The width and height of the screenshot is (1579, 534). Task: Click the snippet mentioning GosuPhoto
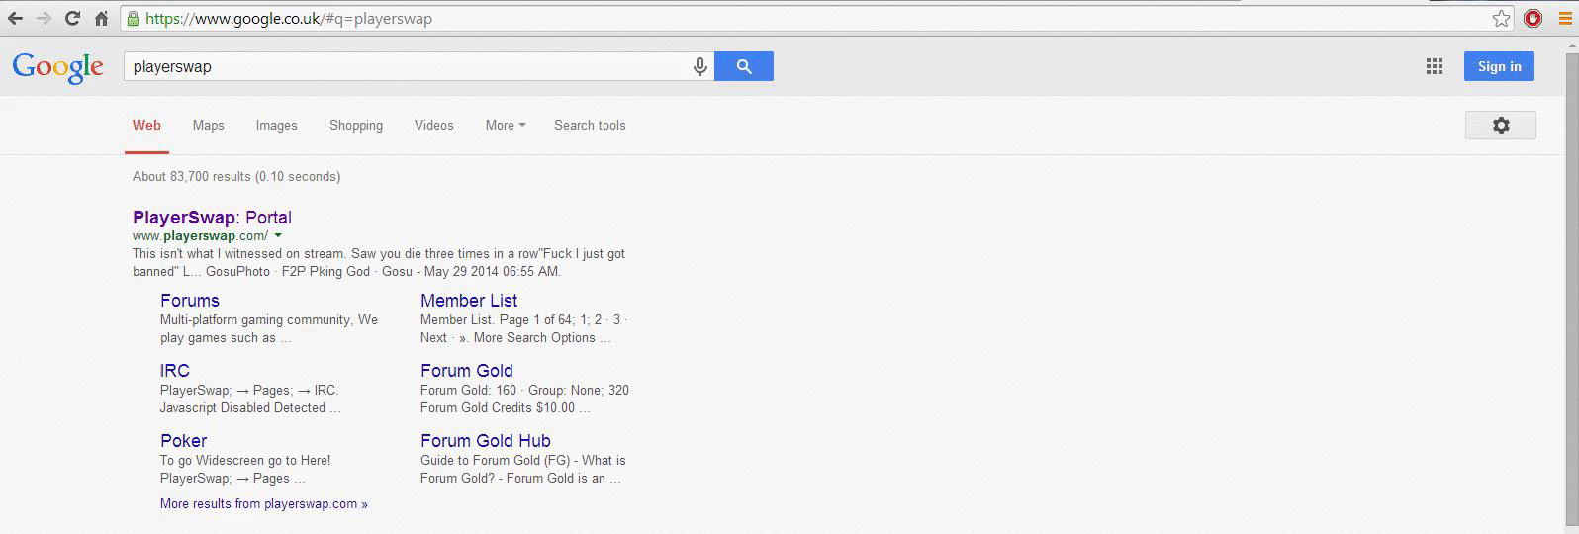point(379,263)
